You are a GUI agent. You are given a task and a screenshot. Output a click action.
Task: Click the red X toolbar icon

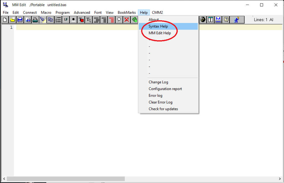[127, 20]
